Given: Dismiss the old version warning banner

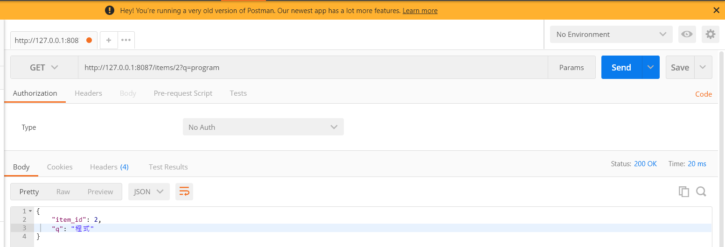Looking at the screenshot, I should click(717, 10).
